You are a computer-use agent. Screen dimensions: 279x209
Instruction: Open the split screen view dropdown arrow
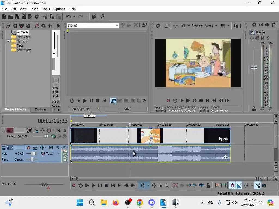(189, 26)
